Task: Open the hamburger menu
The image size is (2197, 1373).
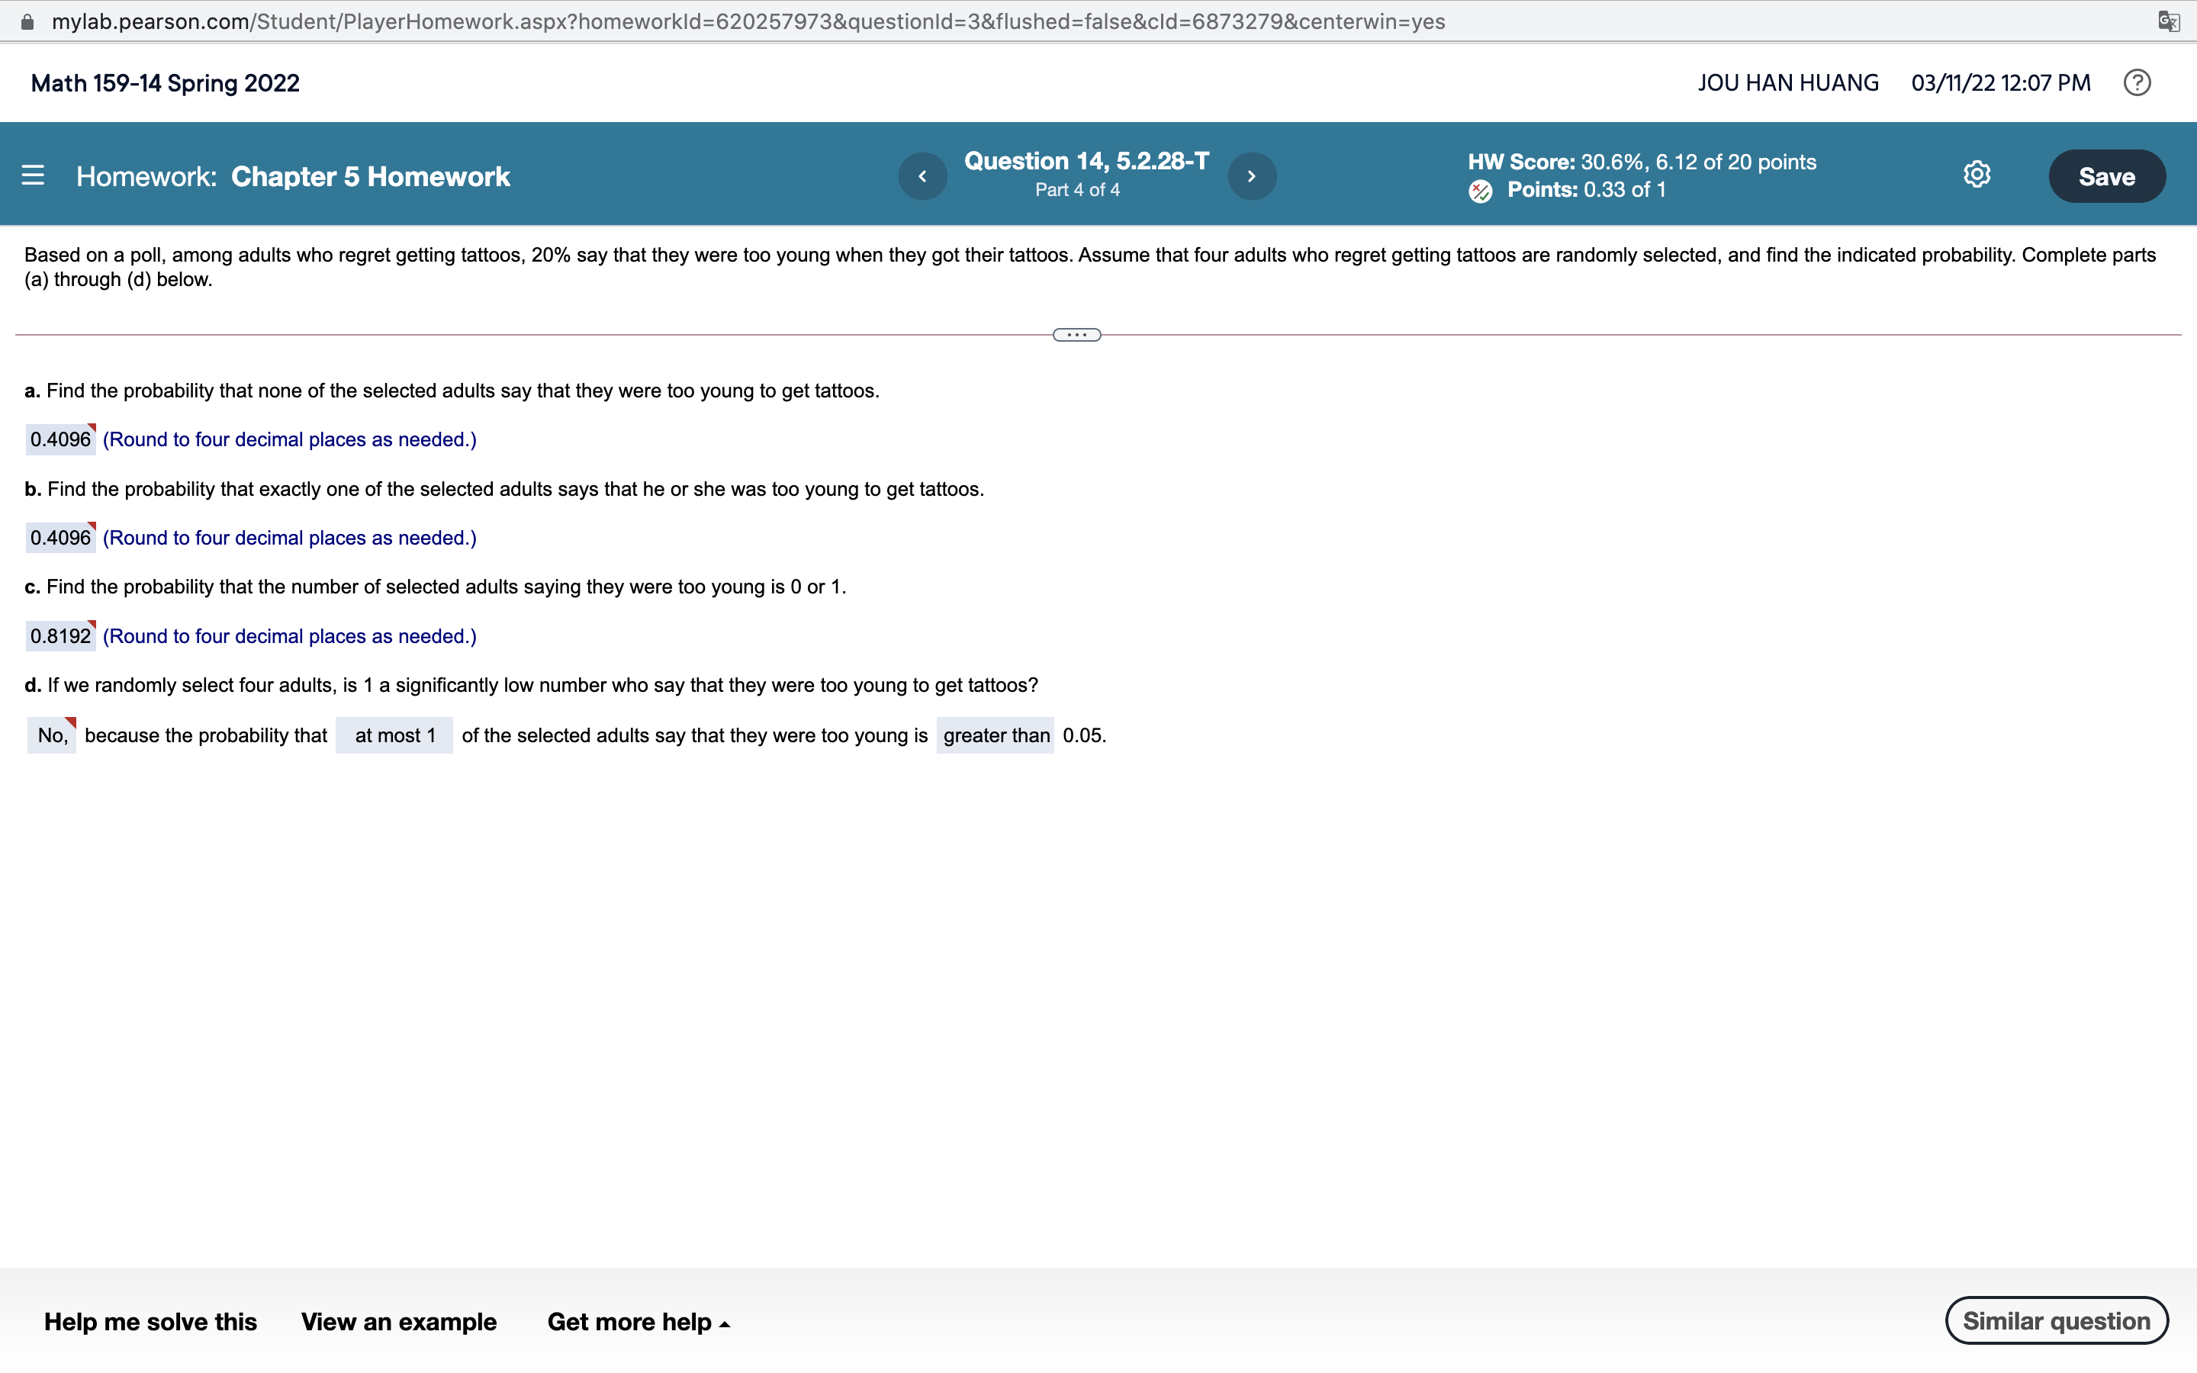Action: pos(34,175)
